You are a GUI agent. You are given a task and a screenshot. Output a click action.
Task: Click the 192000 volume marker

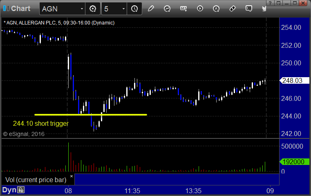(x=294, y=162)
